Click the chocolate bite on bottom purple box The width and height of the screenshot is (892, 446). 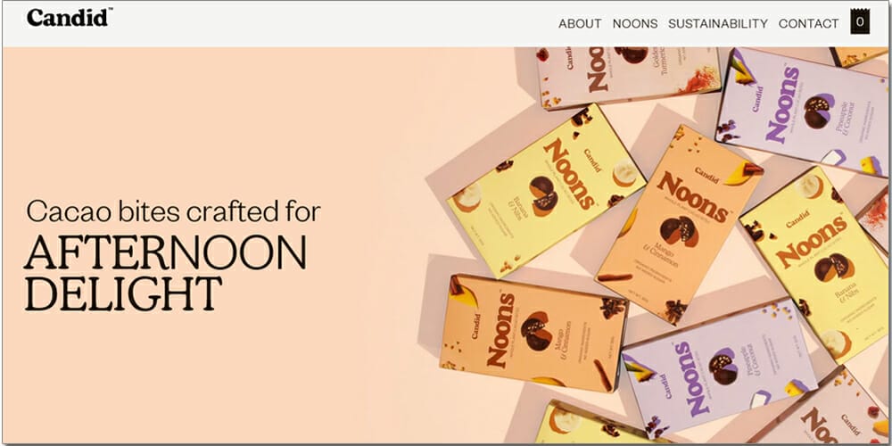723,366
